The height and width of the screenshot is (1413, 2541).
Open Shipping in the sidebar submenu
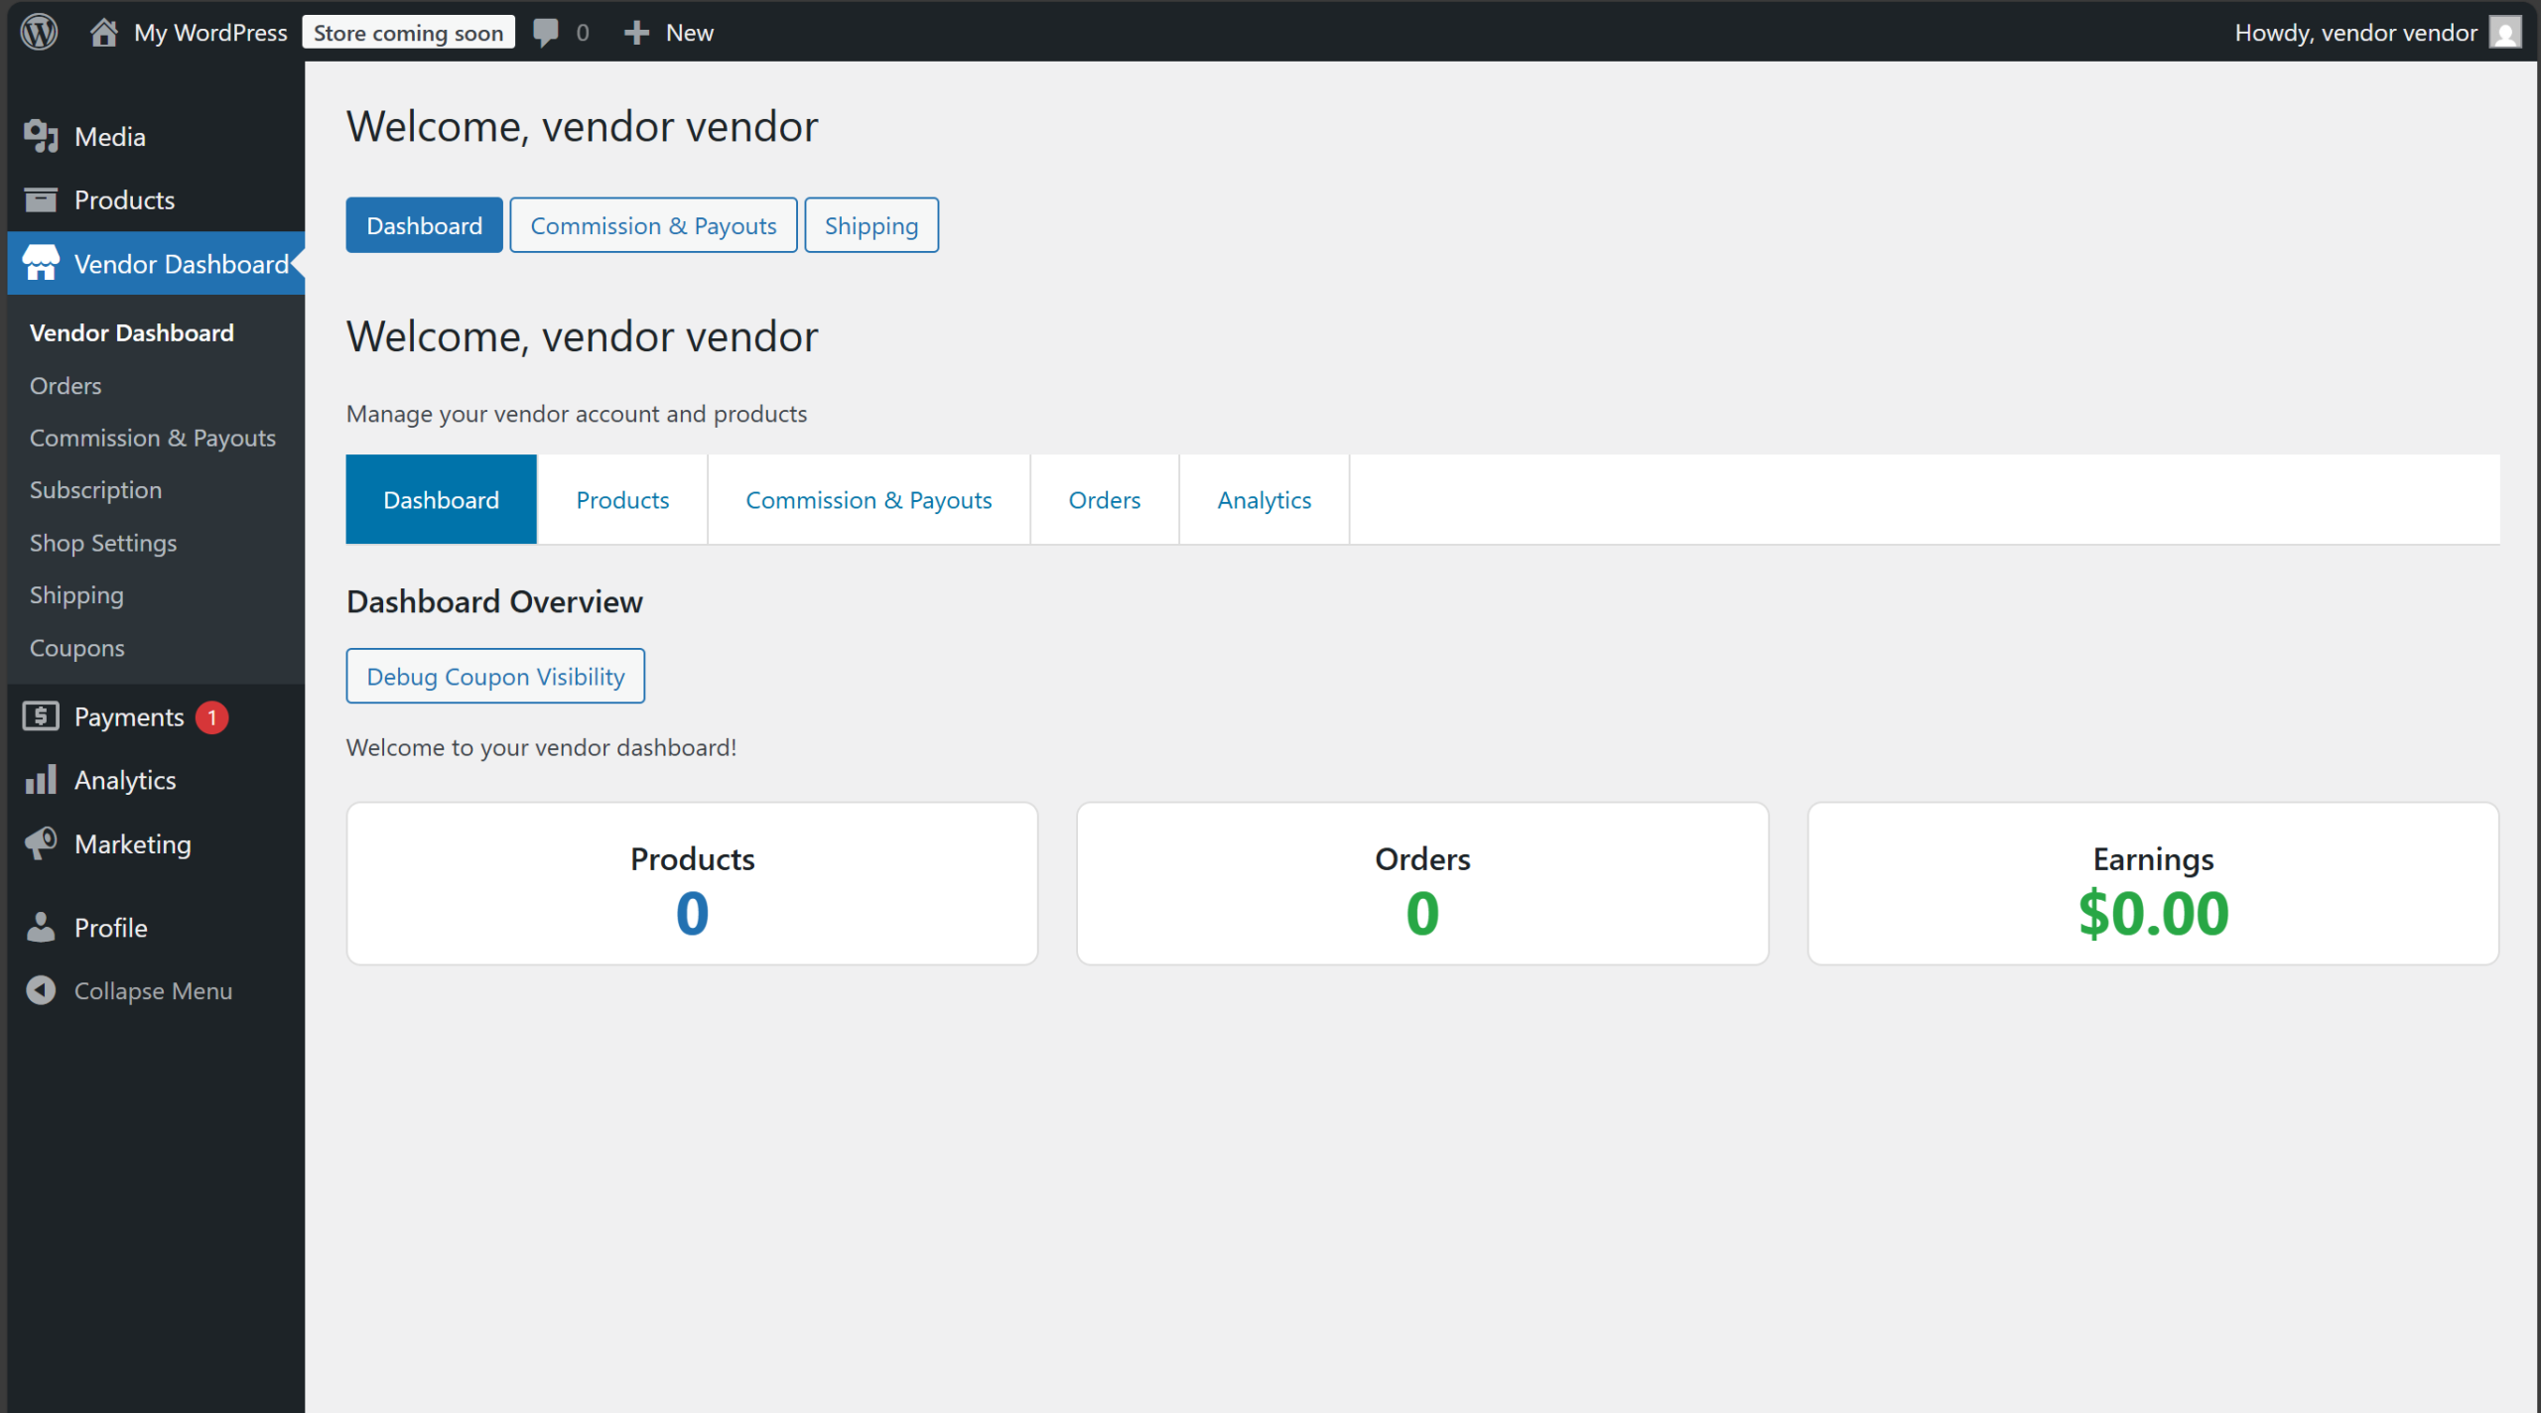(76, 595)
